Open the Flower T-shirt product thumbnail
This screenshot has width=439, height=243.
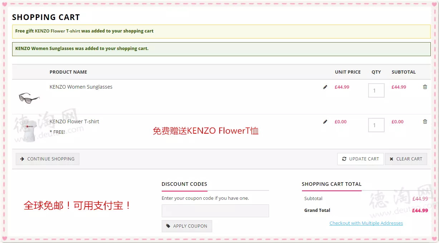coord(29,130)
